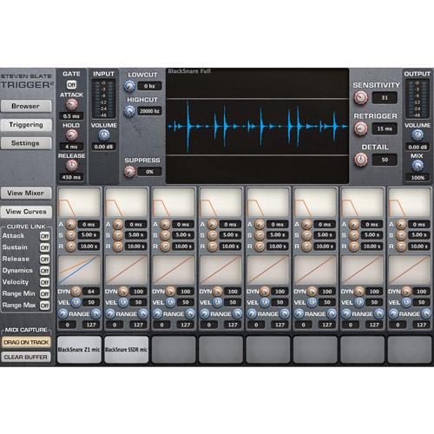Image resolution: width=434 pixels, height=434 pixels.
Task: Click the first channel Range maximum knob
Action: [95, 313]
